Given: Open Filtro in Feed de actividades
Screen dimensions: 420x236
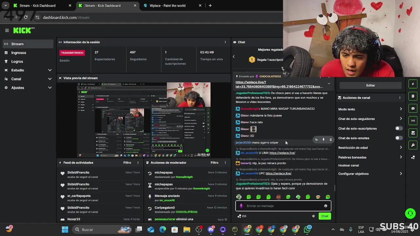Looking at the screenshot, I should [127, 163].
